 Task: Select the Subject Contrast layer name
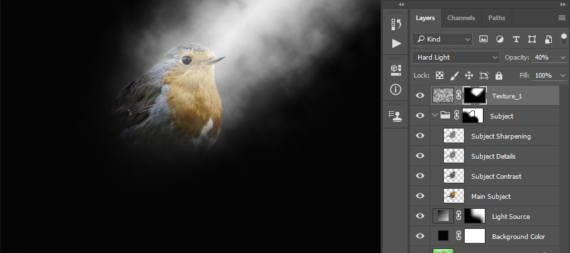496,176
